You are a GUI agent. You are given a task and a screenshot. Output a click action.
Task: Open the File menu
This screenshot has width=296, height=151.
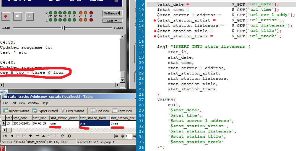point(6,103)
